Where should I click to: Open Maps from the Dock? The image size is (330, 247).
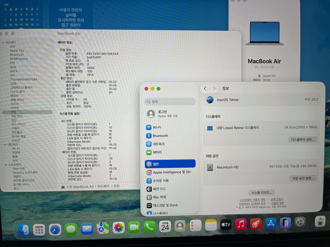(103, 228)
